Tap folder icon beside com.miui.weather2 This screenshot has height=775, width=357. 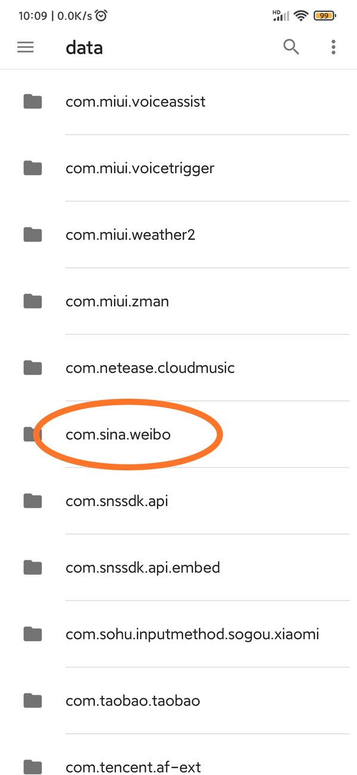click(33, 235)
